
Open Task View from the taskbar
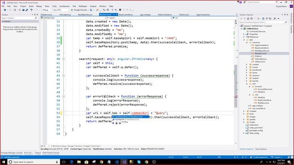pos(64,162)
